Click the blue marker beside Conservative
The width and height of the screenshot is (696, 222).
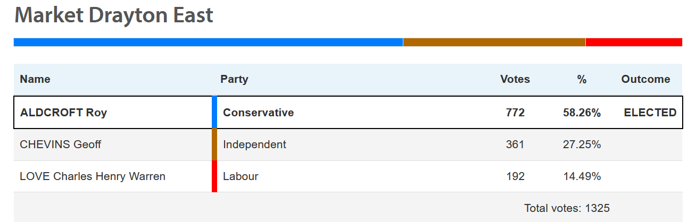click(x=214, y=113)
